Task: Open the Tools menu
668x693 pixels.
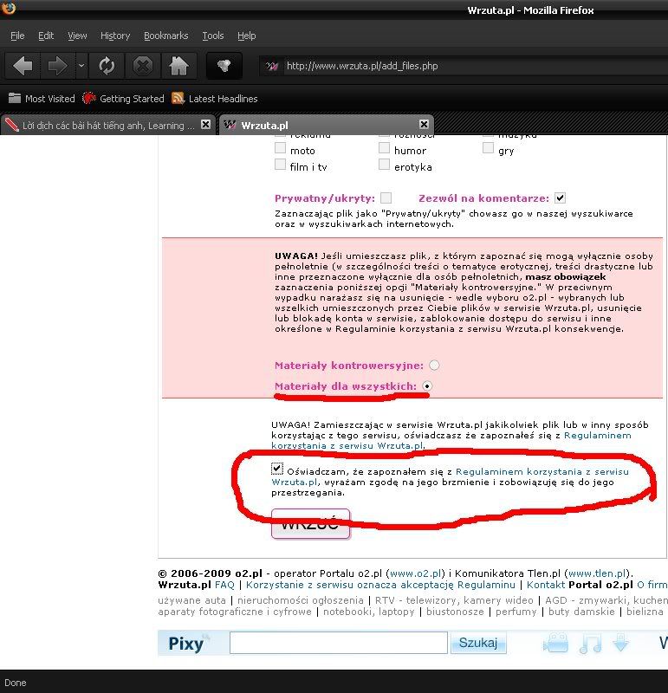Action: pyautogui.click(x=212, y=36)
